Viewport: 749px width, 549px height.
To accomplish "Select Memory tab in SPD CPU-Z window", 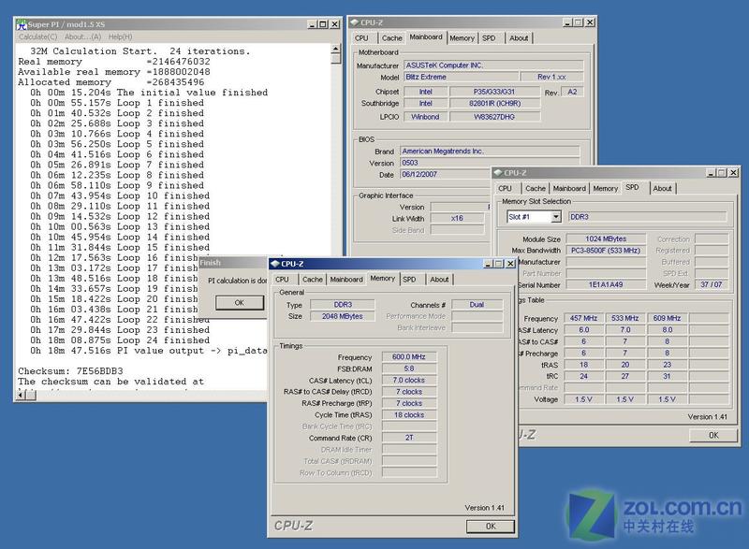I will [x=606, y=188].
